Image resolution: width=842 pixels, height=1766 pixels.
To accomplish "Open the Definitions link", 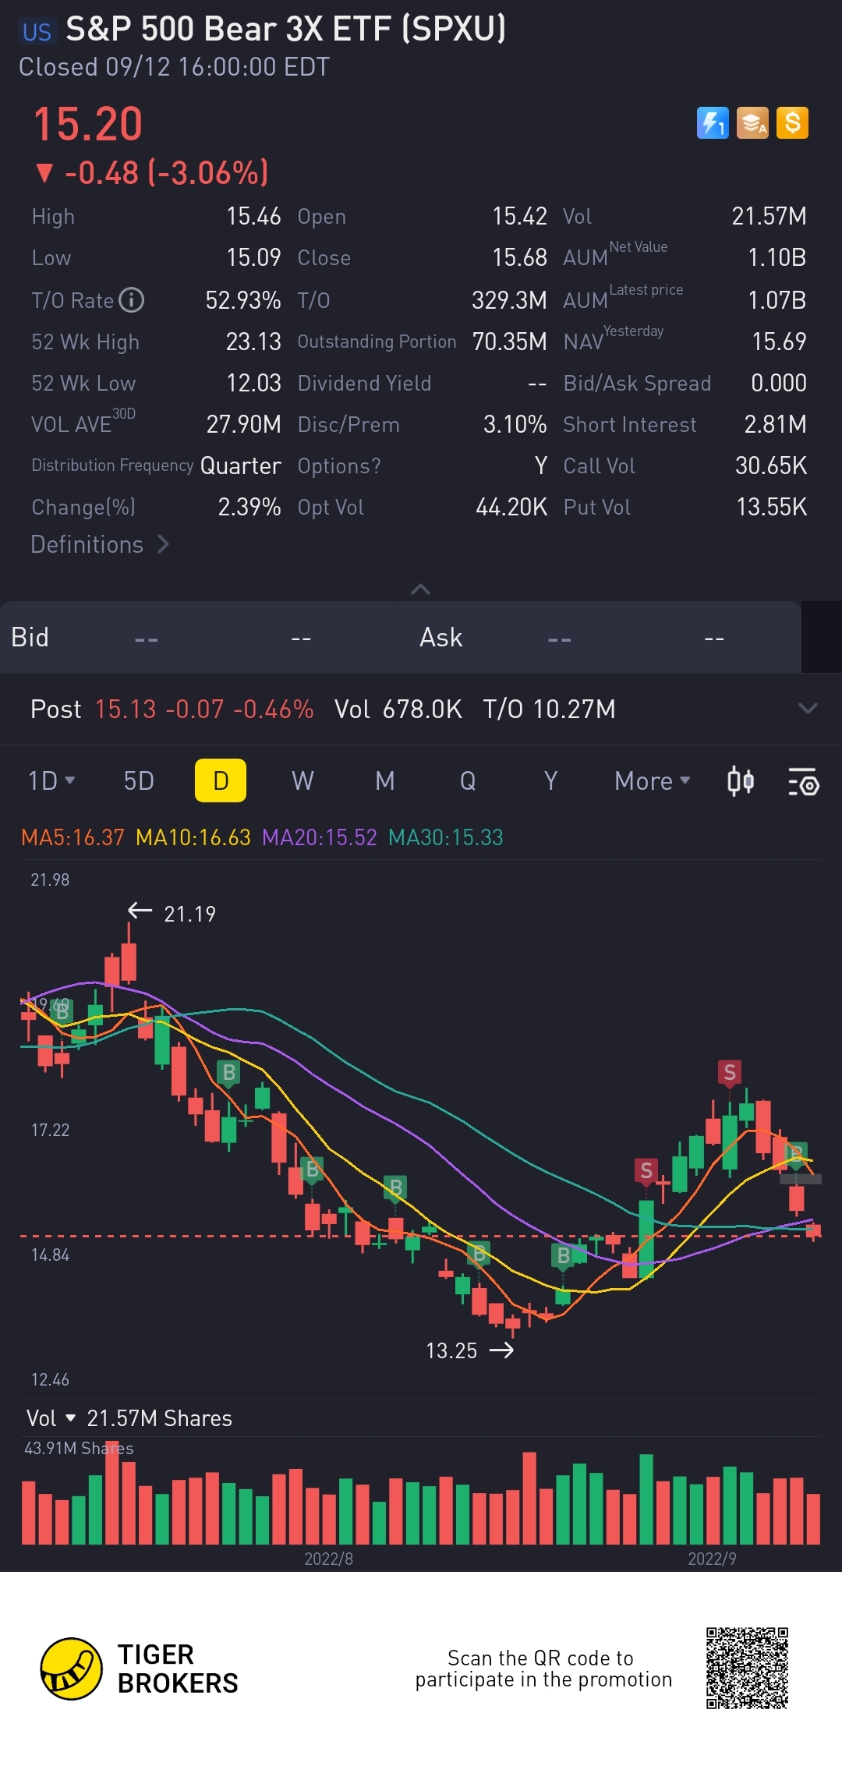I will point(100,544).
